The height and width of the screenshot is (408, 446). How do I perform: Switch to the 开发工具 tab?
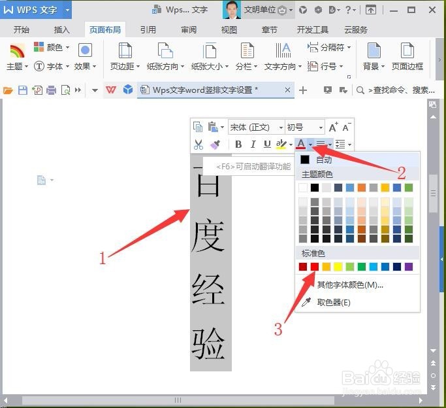coord(312,29)
